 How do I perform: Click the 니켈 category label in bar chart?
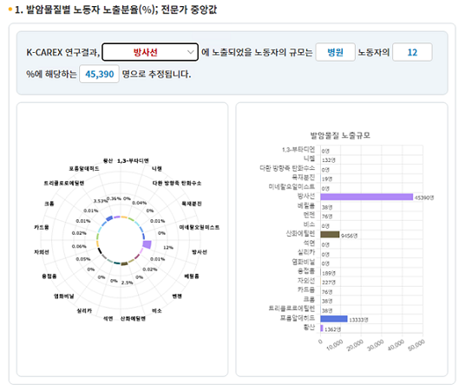click(x=310, y=159)
